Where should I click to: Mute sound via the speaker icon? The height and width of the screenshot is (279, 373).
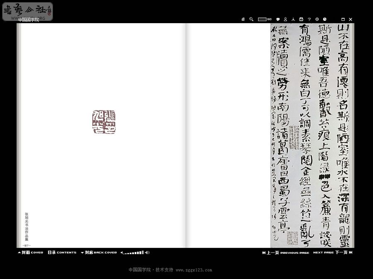pyautogui.click(x=147, y=253)
